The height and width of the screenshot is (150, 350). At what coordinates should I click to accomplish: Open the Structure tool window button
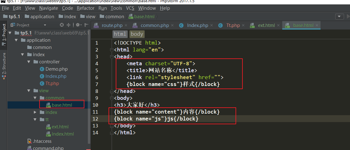tap(4, 66)
